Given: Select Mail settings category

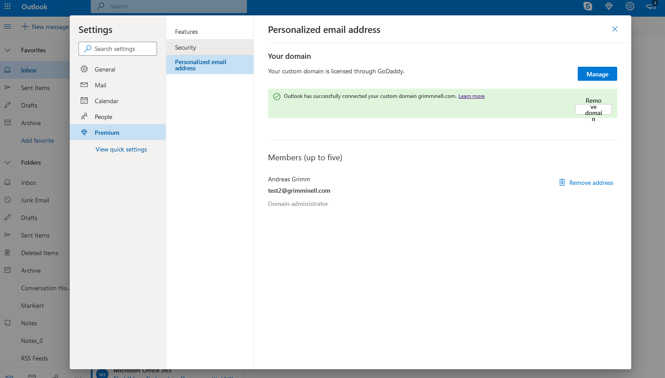Looking at the screenshot, I should click(x=118, y=85).
